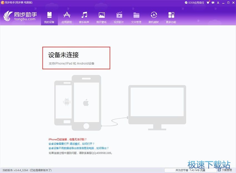Open link about 安卓设备 调试模式 如何打开
The image size is (236, 173).
tap(71, 144)
